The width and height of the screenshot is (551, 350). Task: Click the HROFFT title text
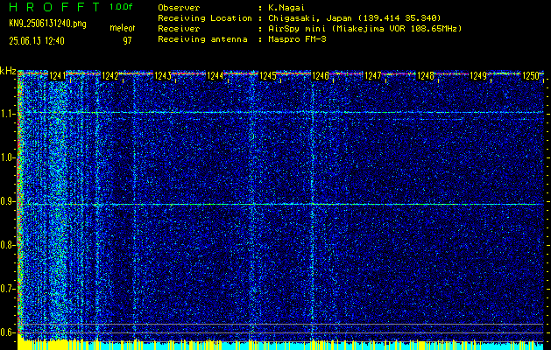click(54, 7)
